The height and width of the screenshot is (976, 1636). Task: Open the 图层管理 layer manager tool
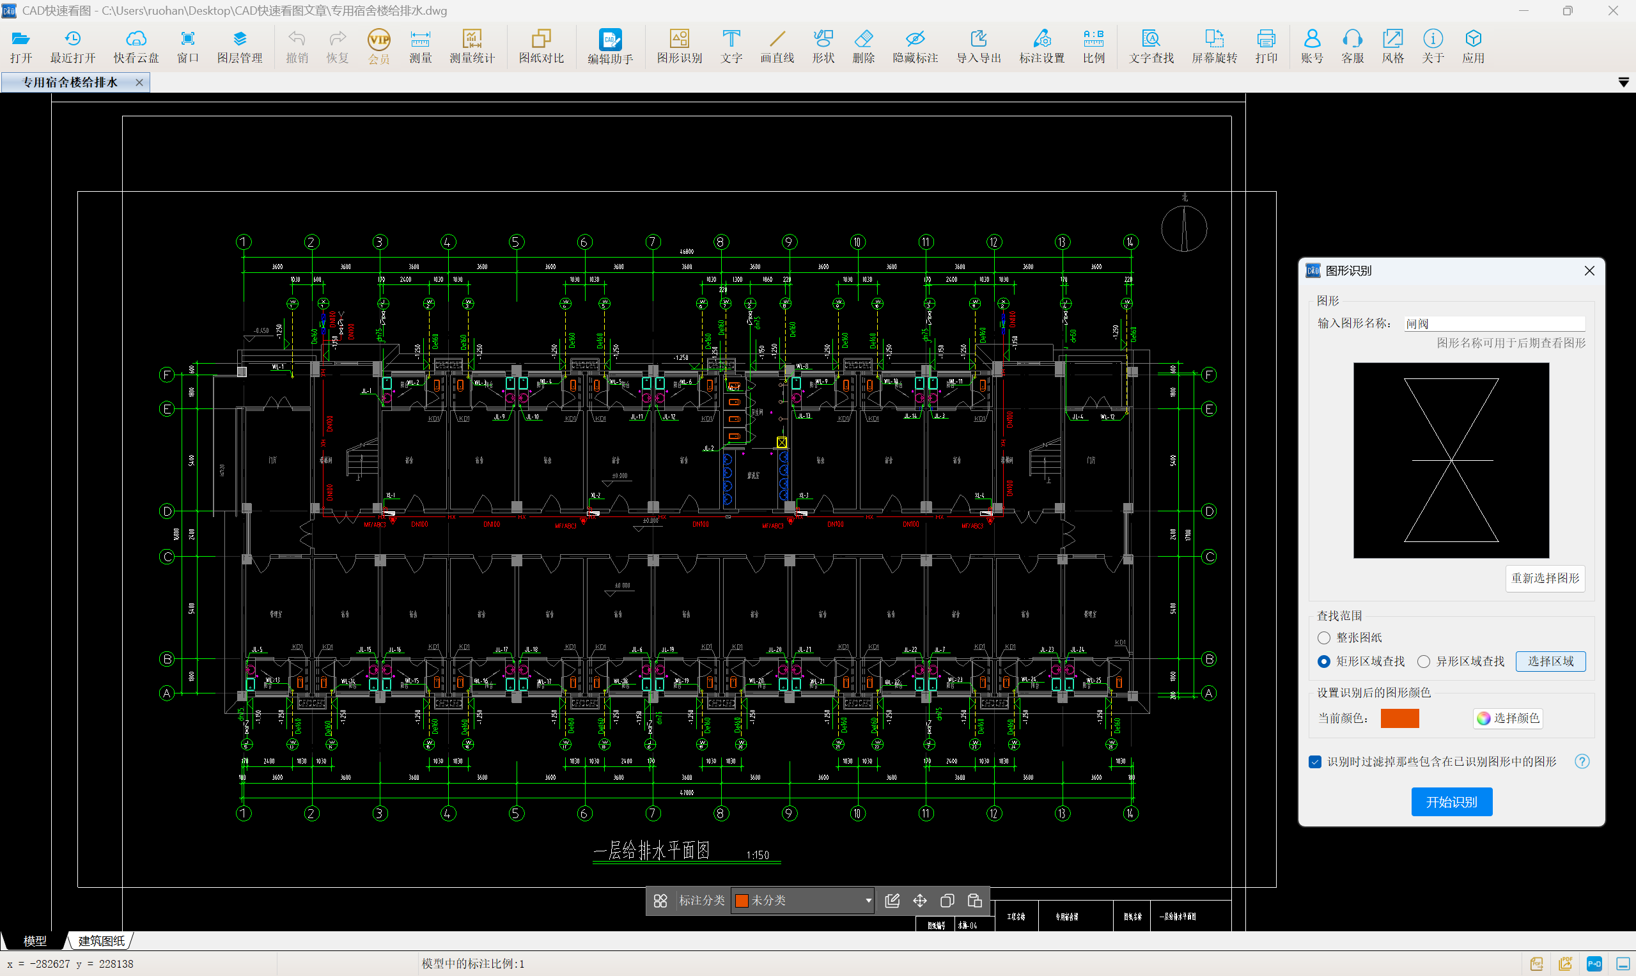(x=240, y=46)
